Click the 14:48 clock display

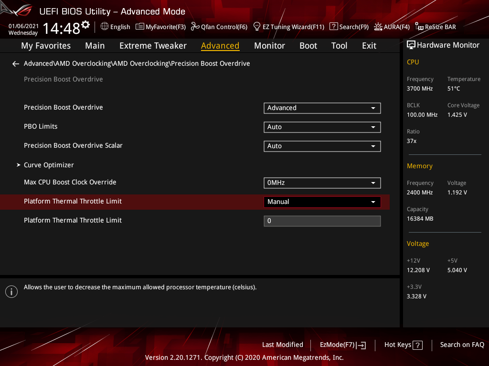(x=62, y=29)
